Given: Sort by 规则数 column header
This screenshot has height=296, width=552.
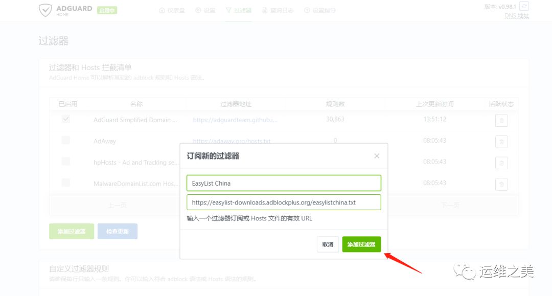Looking at the screenshot, I should [335, 104].
